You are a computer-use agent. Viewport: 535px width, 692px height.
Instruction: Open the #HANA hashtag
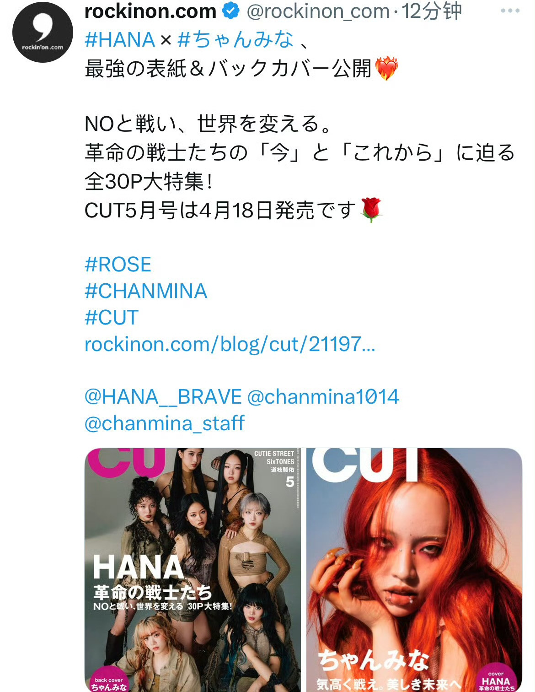120,40
